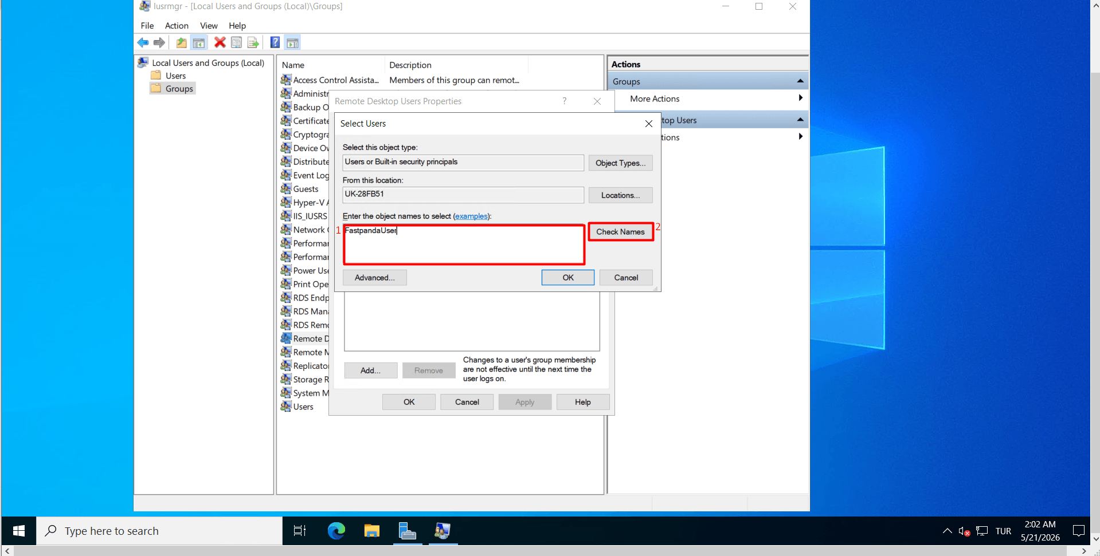The height and width of the screenshot is (556, 1100).
Task: Open File Explorer from the taskbar
Action: (372, 531)
